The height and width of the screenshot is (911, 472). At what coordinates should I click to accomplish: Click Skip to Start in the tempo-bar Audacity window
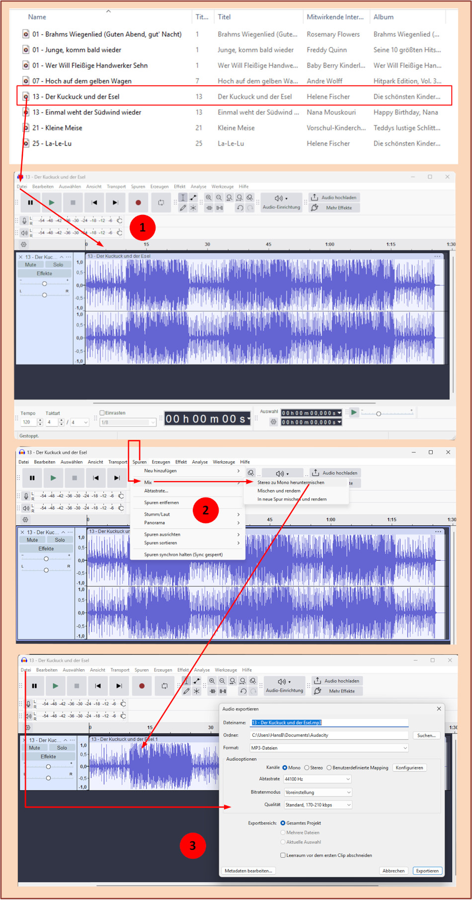[x=94, y=202]
